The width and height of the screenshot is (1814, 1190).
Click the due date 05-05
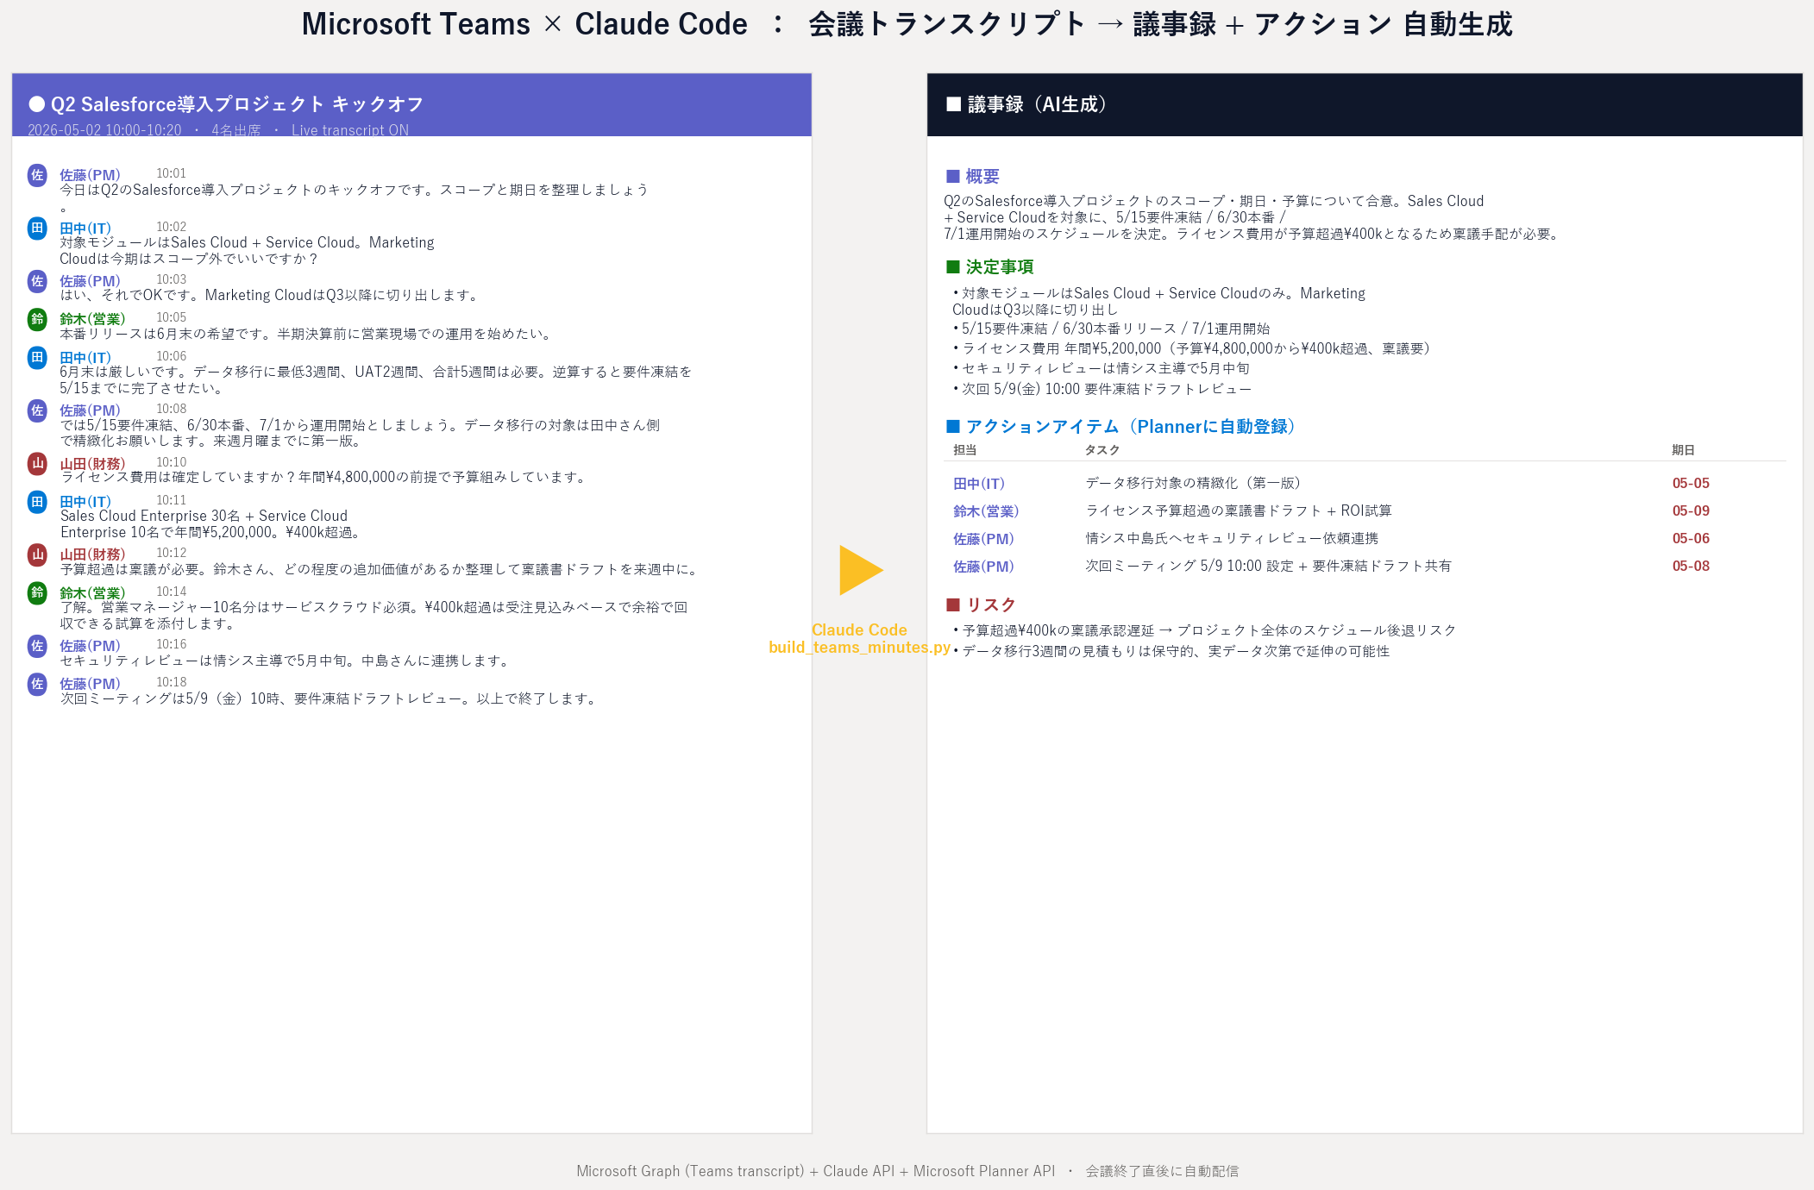(x=1691, y=484)
